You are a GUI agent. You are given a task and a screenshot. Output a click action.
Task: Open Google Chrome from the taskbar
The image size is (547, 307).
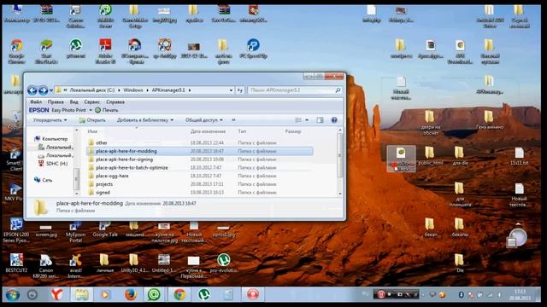[x=179, y=295]
